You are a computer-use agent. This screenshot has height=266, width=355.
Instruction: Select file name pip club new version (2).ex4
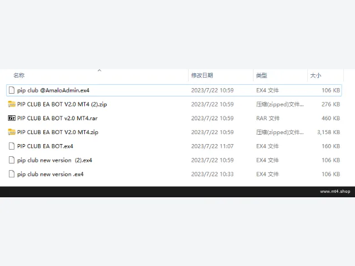tap(54, 160)
